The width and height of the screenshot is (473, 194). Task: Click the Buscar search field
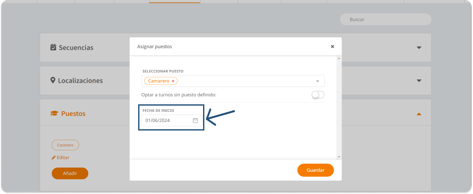click(x=385, y=19)
